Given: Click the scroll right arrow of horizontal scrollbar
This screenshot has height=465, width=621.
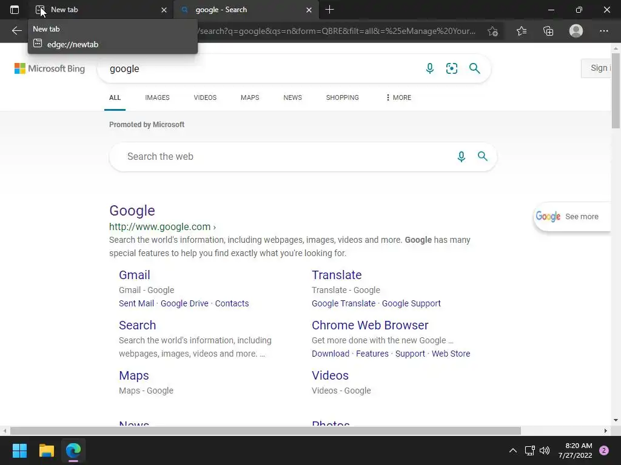Looking at the screenshot, I should click(606, 430).
